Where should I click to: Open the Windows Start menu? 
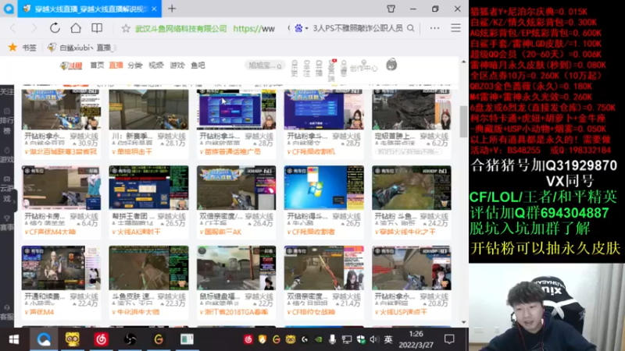coord(14,339)
